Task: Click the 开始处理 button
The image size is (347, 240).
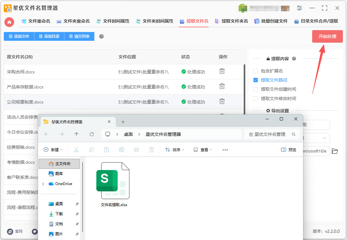Action: [327, 36]
